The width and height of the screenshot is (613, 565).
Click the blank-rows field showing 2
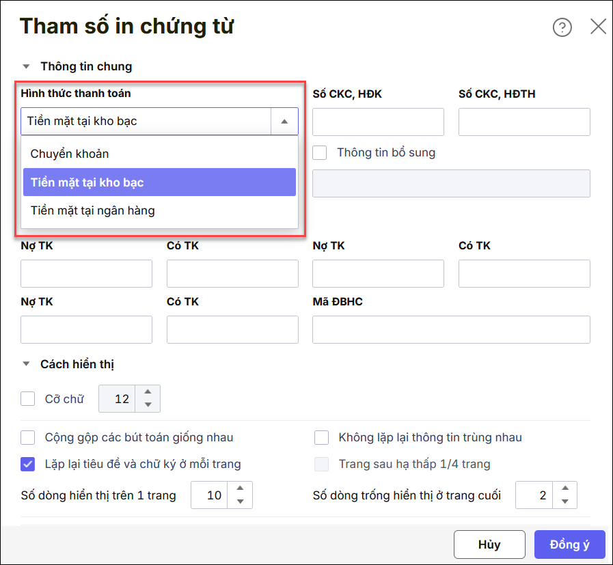534,495
